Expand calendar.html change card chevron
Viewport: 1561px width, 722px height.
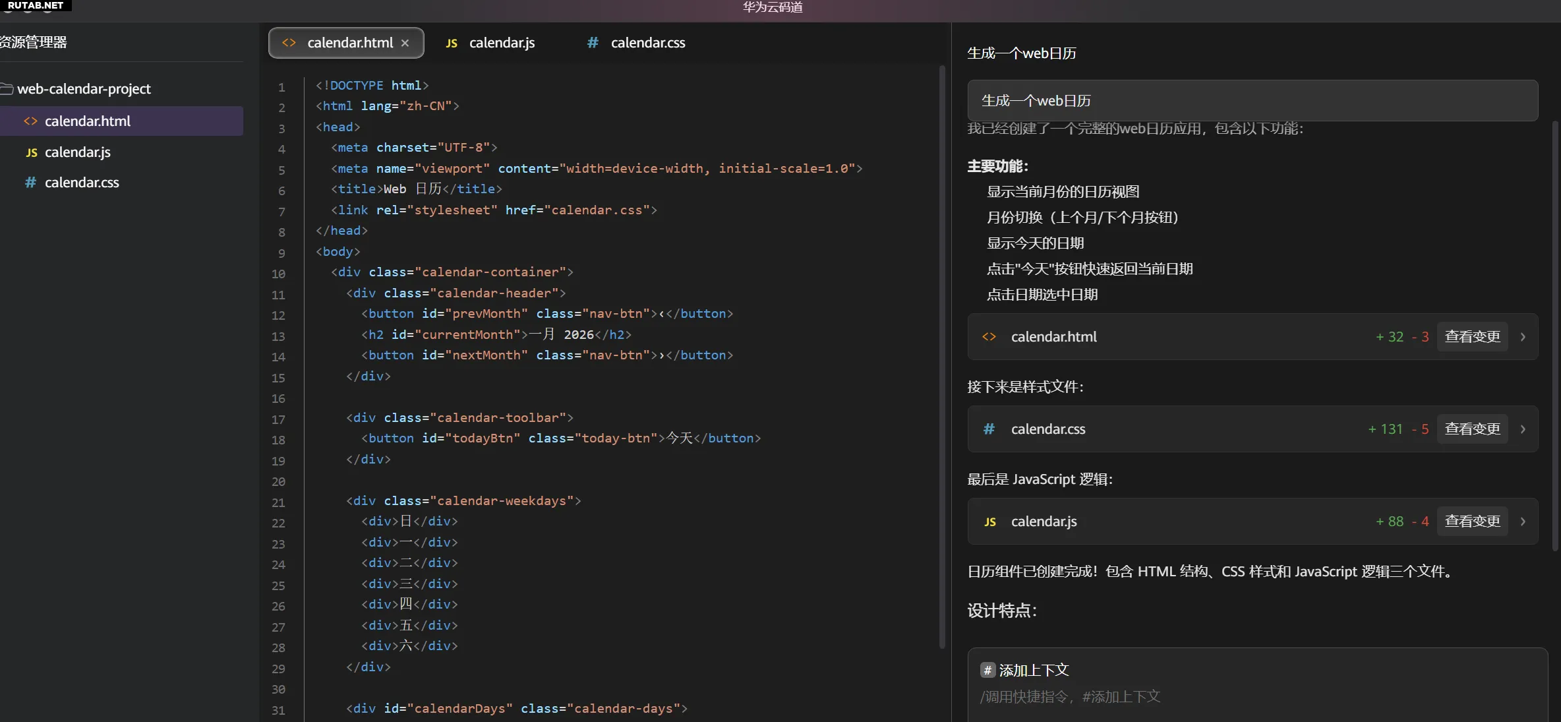1523,337
